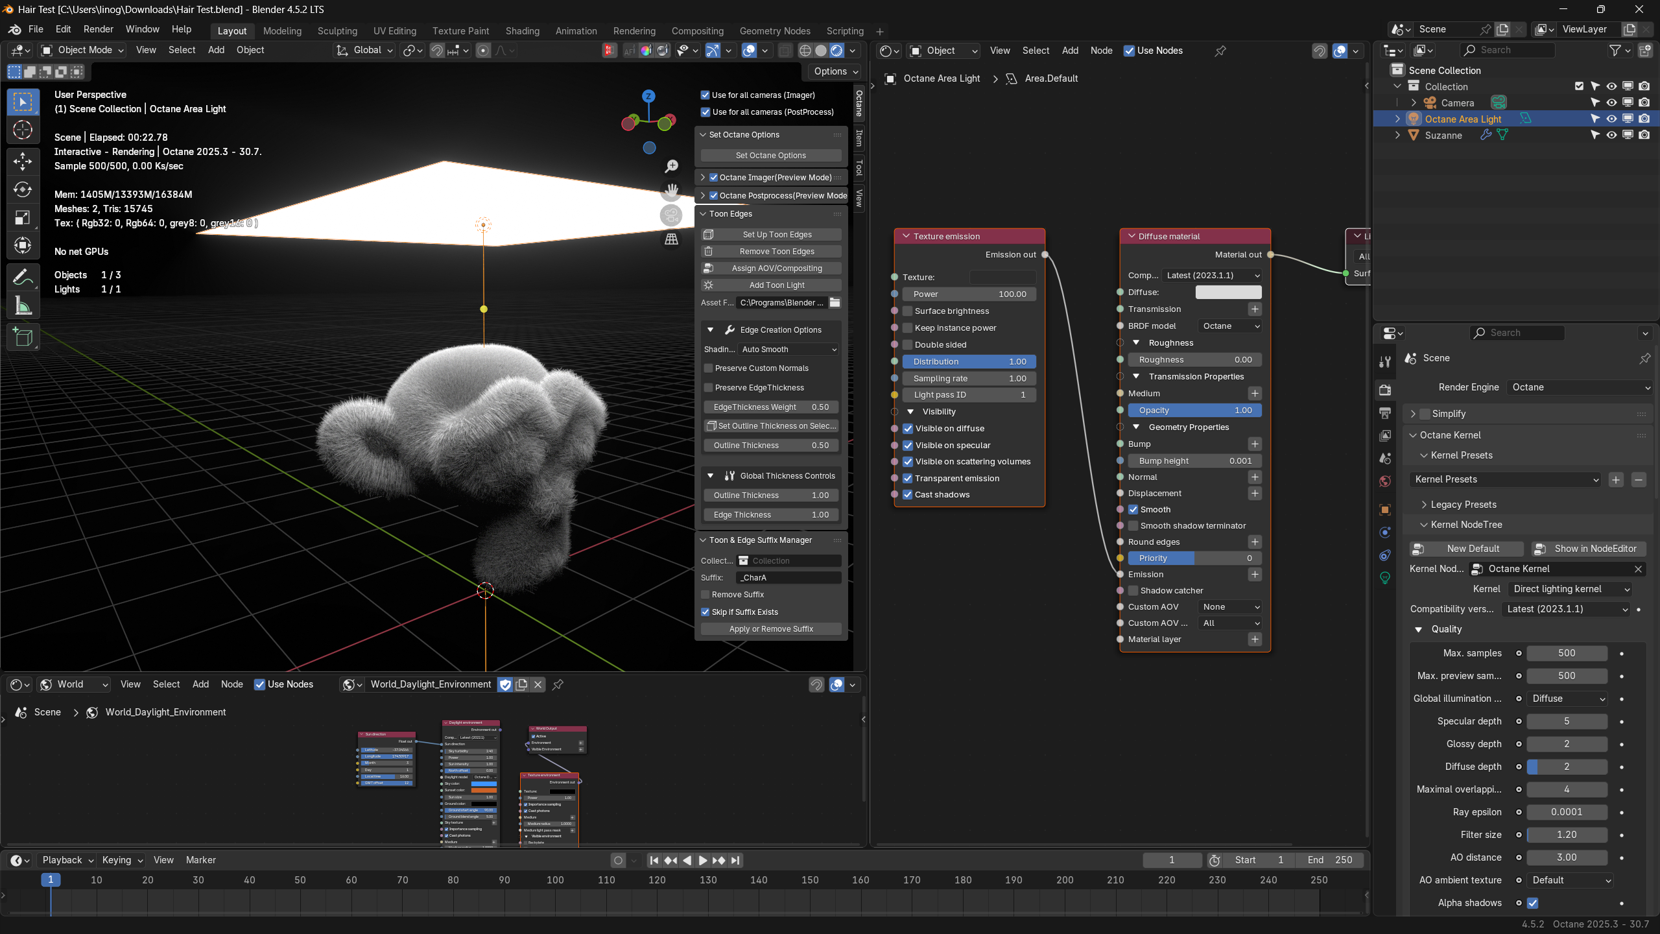Open the BRDF model dropdown

pyautogui.click(x=1229, y=326)
